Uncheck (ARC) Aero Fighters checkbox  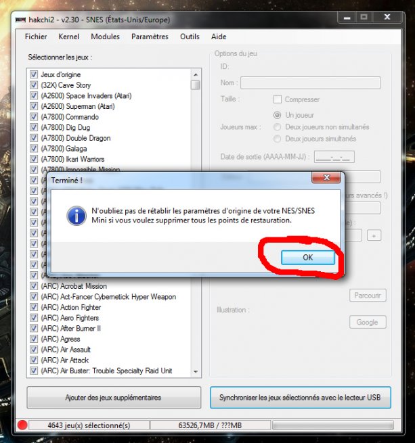pyautogui.click(x=34, y=318)
